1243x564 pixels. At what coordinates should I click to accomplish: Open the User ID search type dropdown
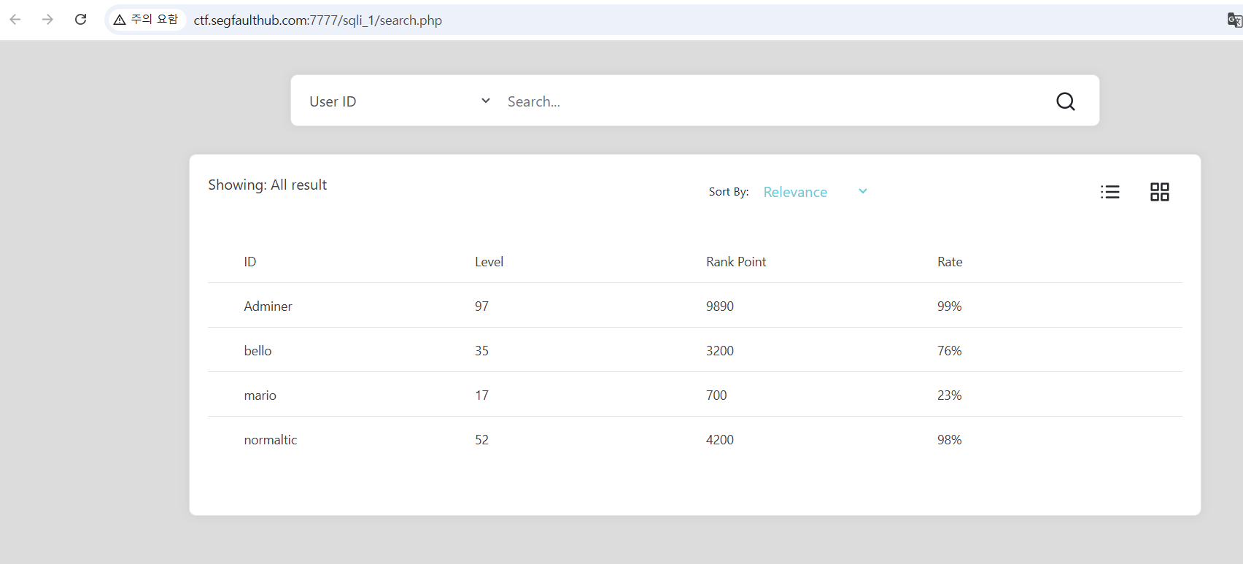click(x=399, y=101)
